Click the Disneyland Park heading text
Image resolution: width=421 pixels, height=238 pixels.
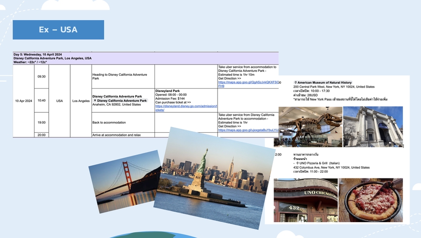pos(167,91)
